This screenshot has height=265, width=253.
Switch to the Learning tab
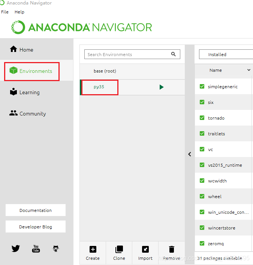pyautogui.click(x=37, y=92)
